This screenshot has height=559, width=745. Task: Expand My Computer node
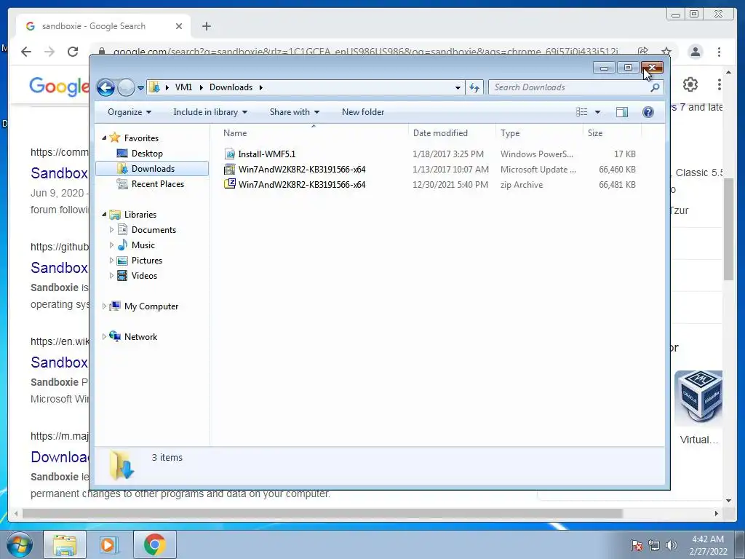click(104, 306)
